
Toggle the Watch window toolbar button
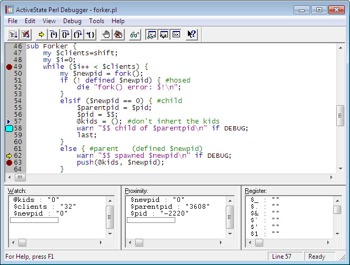tap(152, 35)
